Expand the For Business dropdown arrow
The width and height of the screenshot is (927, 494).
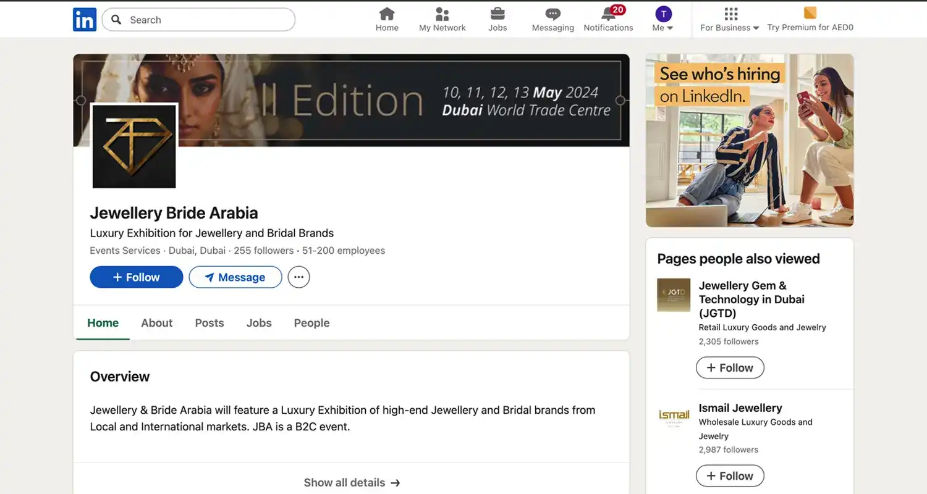pyautogui.click(x=756, y=27)
